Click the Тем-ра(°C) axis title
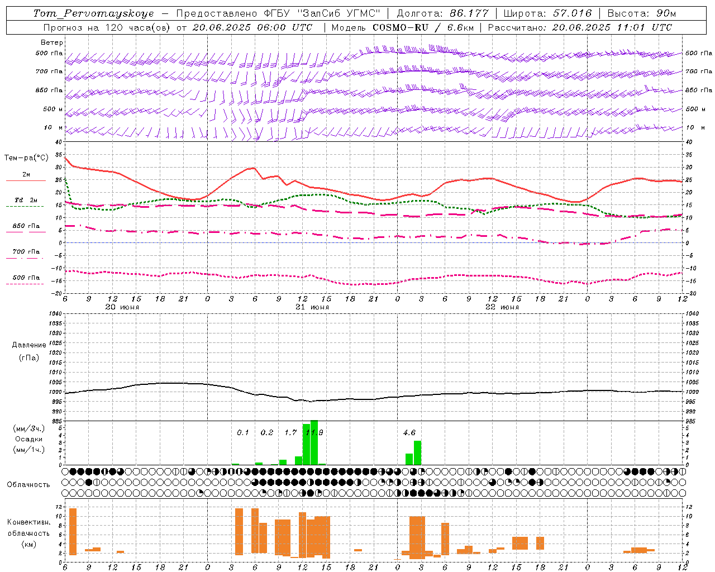This screenshot has width=715, height=572. [26, 158]
